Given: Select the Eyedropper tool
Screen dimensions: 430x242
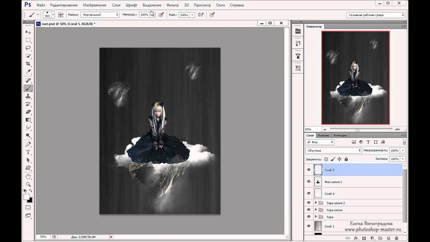Looking at the screenshot, I should point(28,72).
